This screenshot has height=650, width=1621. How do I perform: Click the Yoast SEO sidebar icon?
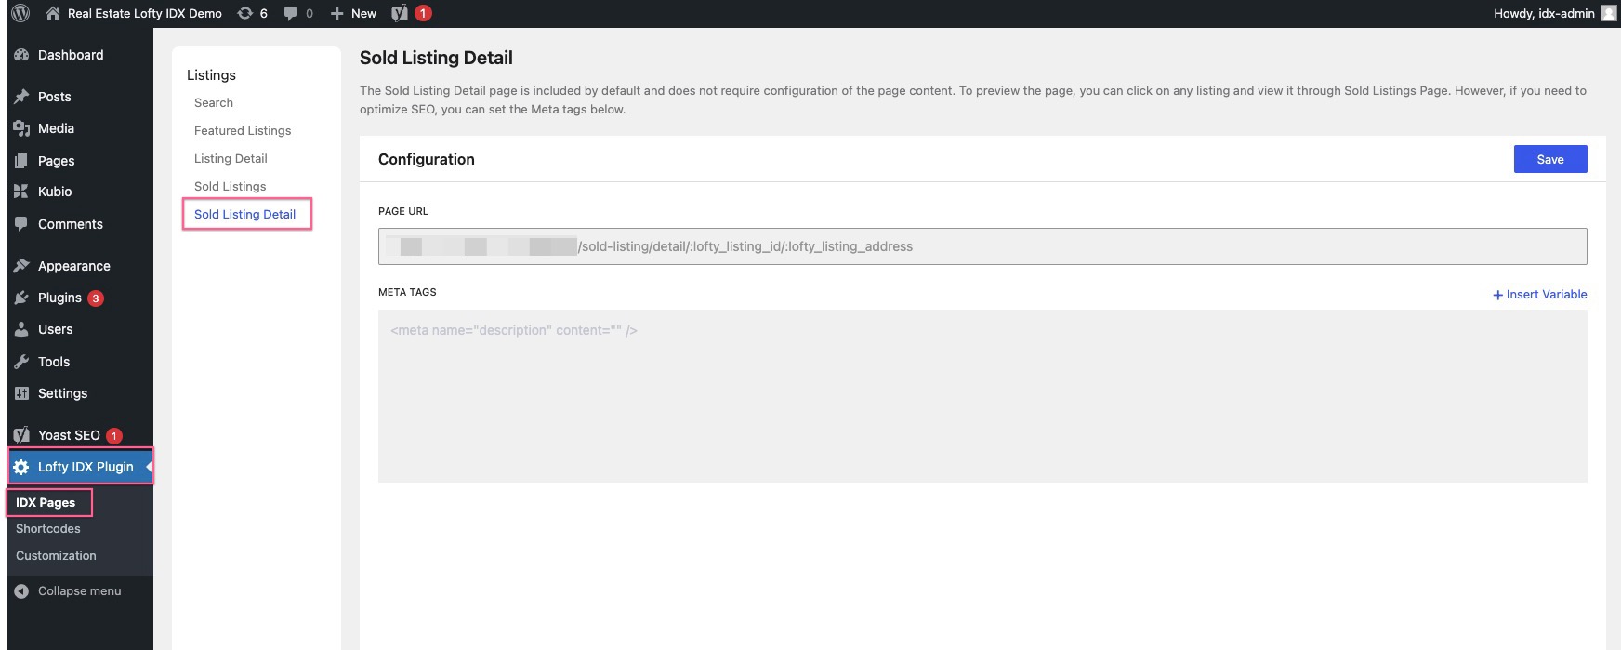tap(21, 435)
